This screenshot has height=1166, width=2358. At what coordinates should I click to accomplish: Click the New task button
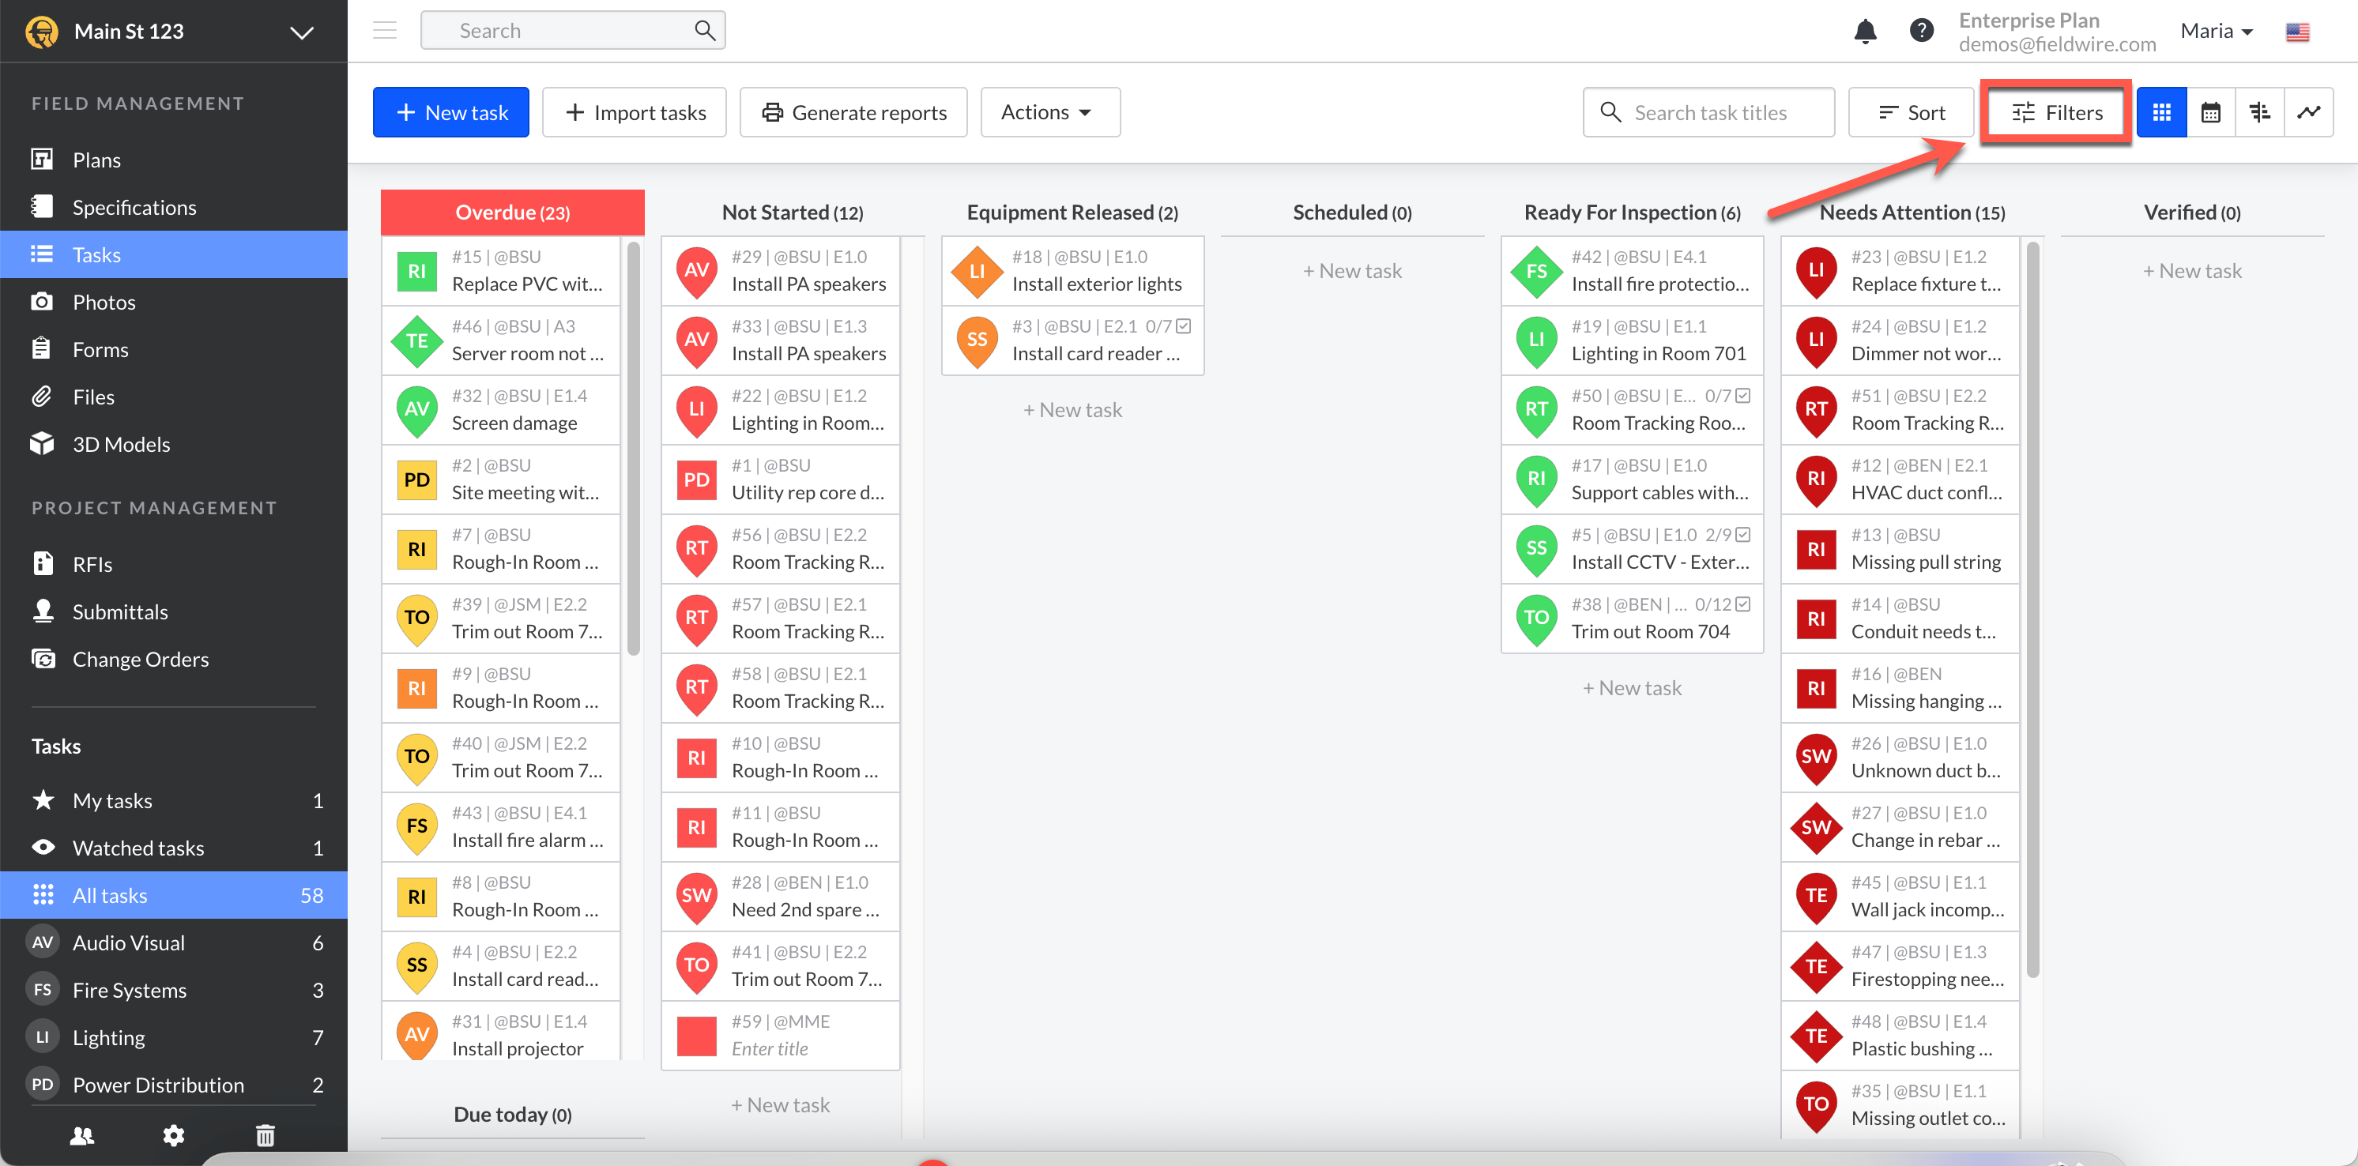450,113
